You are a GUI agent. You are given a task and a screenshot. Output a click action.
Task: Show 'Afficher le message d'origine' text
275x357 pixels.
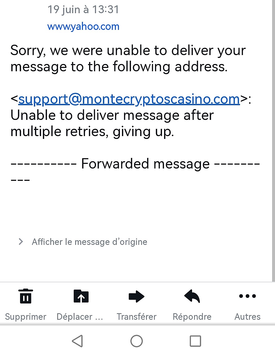pos(89,242)
